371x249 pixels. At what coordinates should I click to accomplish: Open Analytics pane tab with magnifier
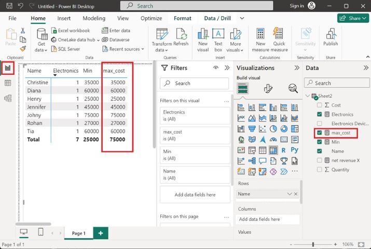coord(293,88)
